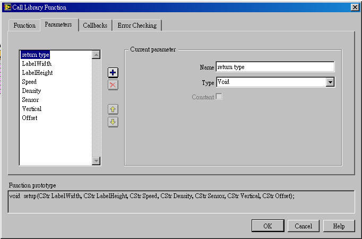Select the Parameters tab
The image size is (362, 239).
(x=58, y=24)
